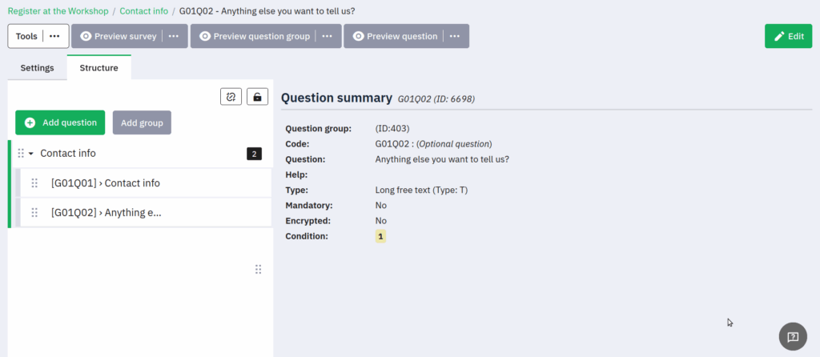
Task: Open the help chat icon
Action: click(x=792, y=336)
